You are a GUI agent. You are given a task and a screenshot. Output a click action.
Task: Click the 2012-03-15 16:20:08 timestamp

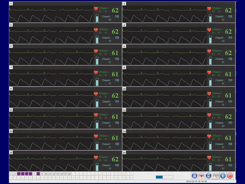[196, 181]
